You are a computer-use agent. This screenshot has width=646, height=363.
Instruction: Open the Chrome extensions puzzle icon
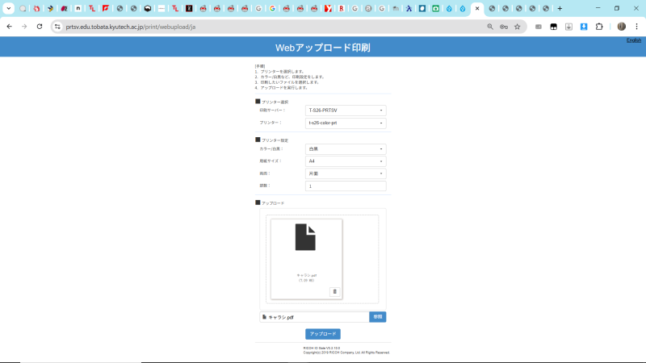coord(599,27)
